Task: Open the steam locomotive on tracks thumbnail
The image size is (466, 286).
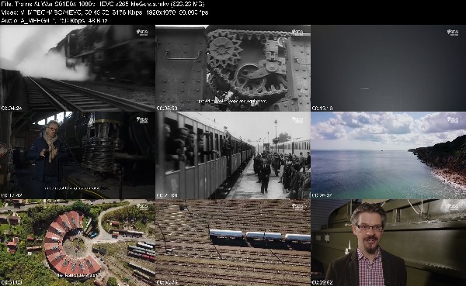Action: (x=77, y=68)
